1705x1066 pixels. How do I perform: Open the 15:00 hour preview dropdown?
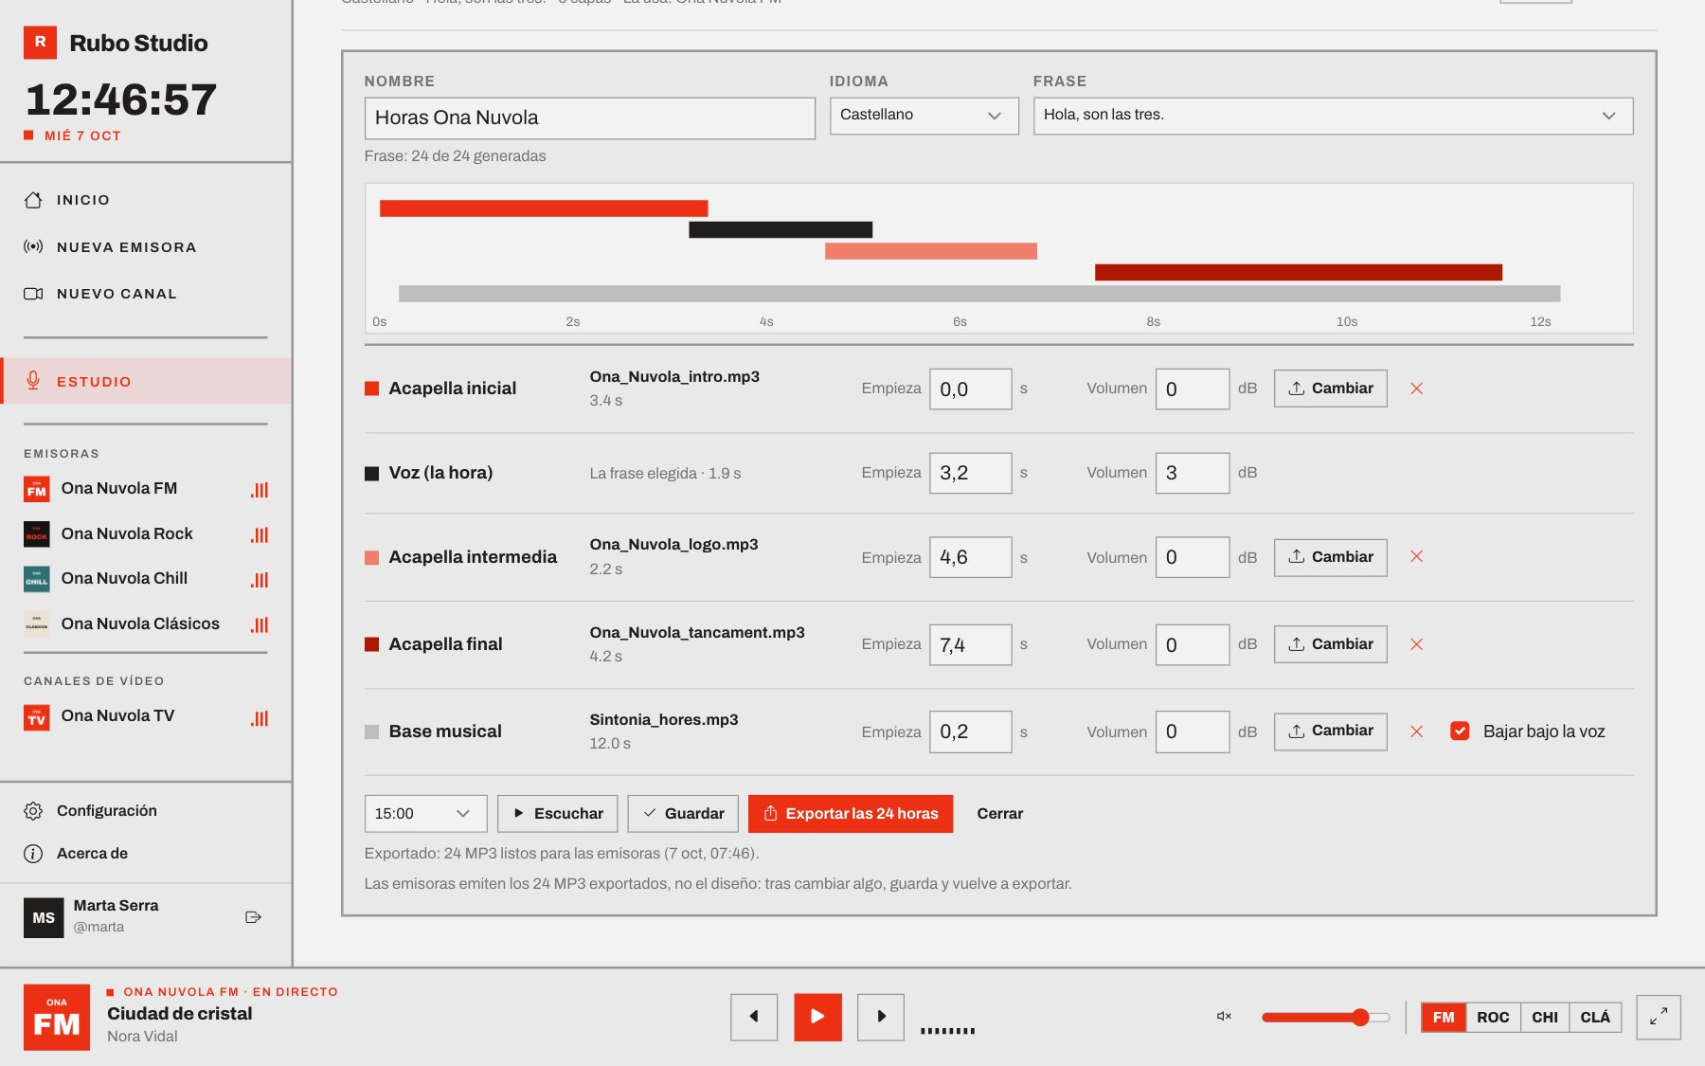tap(425, 814)
